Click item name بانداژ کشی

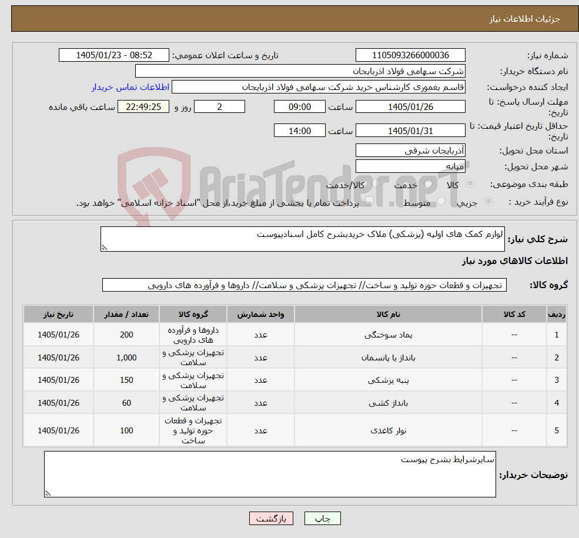(x=388, y=403)
